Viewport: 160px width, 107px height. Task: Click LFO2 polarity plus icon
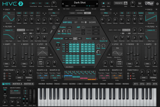109,54
